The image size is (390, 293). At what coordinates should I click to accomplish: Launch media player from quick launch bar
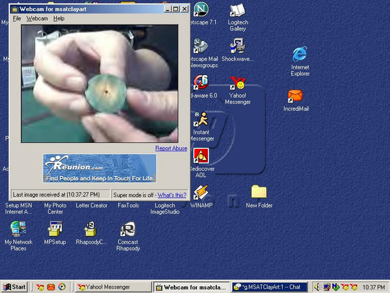[62, 287]
